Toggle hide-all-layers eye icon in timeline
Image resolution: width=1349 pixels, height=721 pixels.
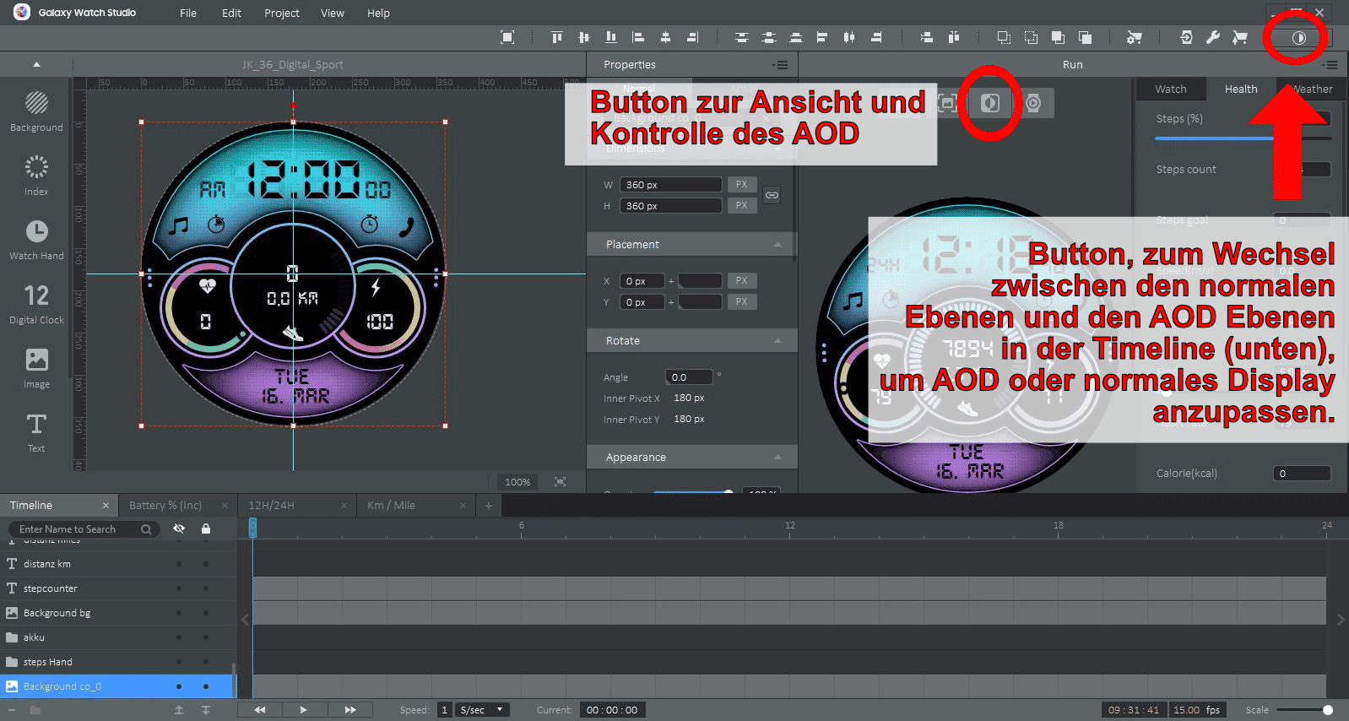(179, 529)
